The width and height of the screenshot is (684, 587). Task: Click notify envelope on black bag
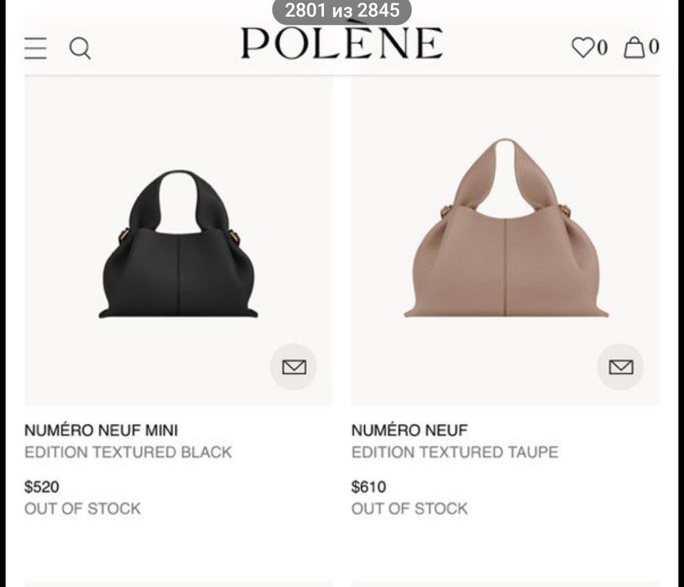click(294, 367)
